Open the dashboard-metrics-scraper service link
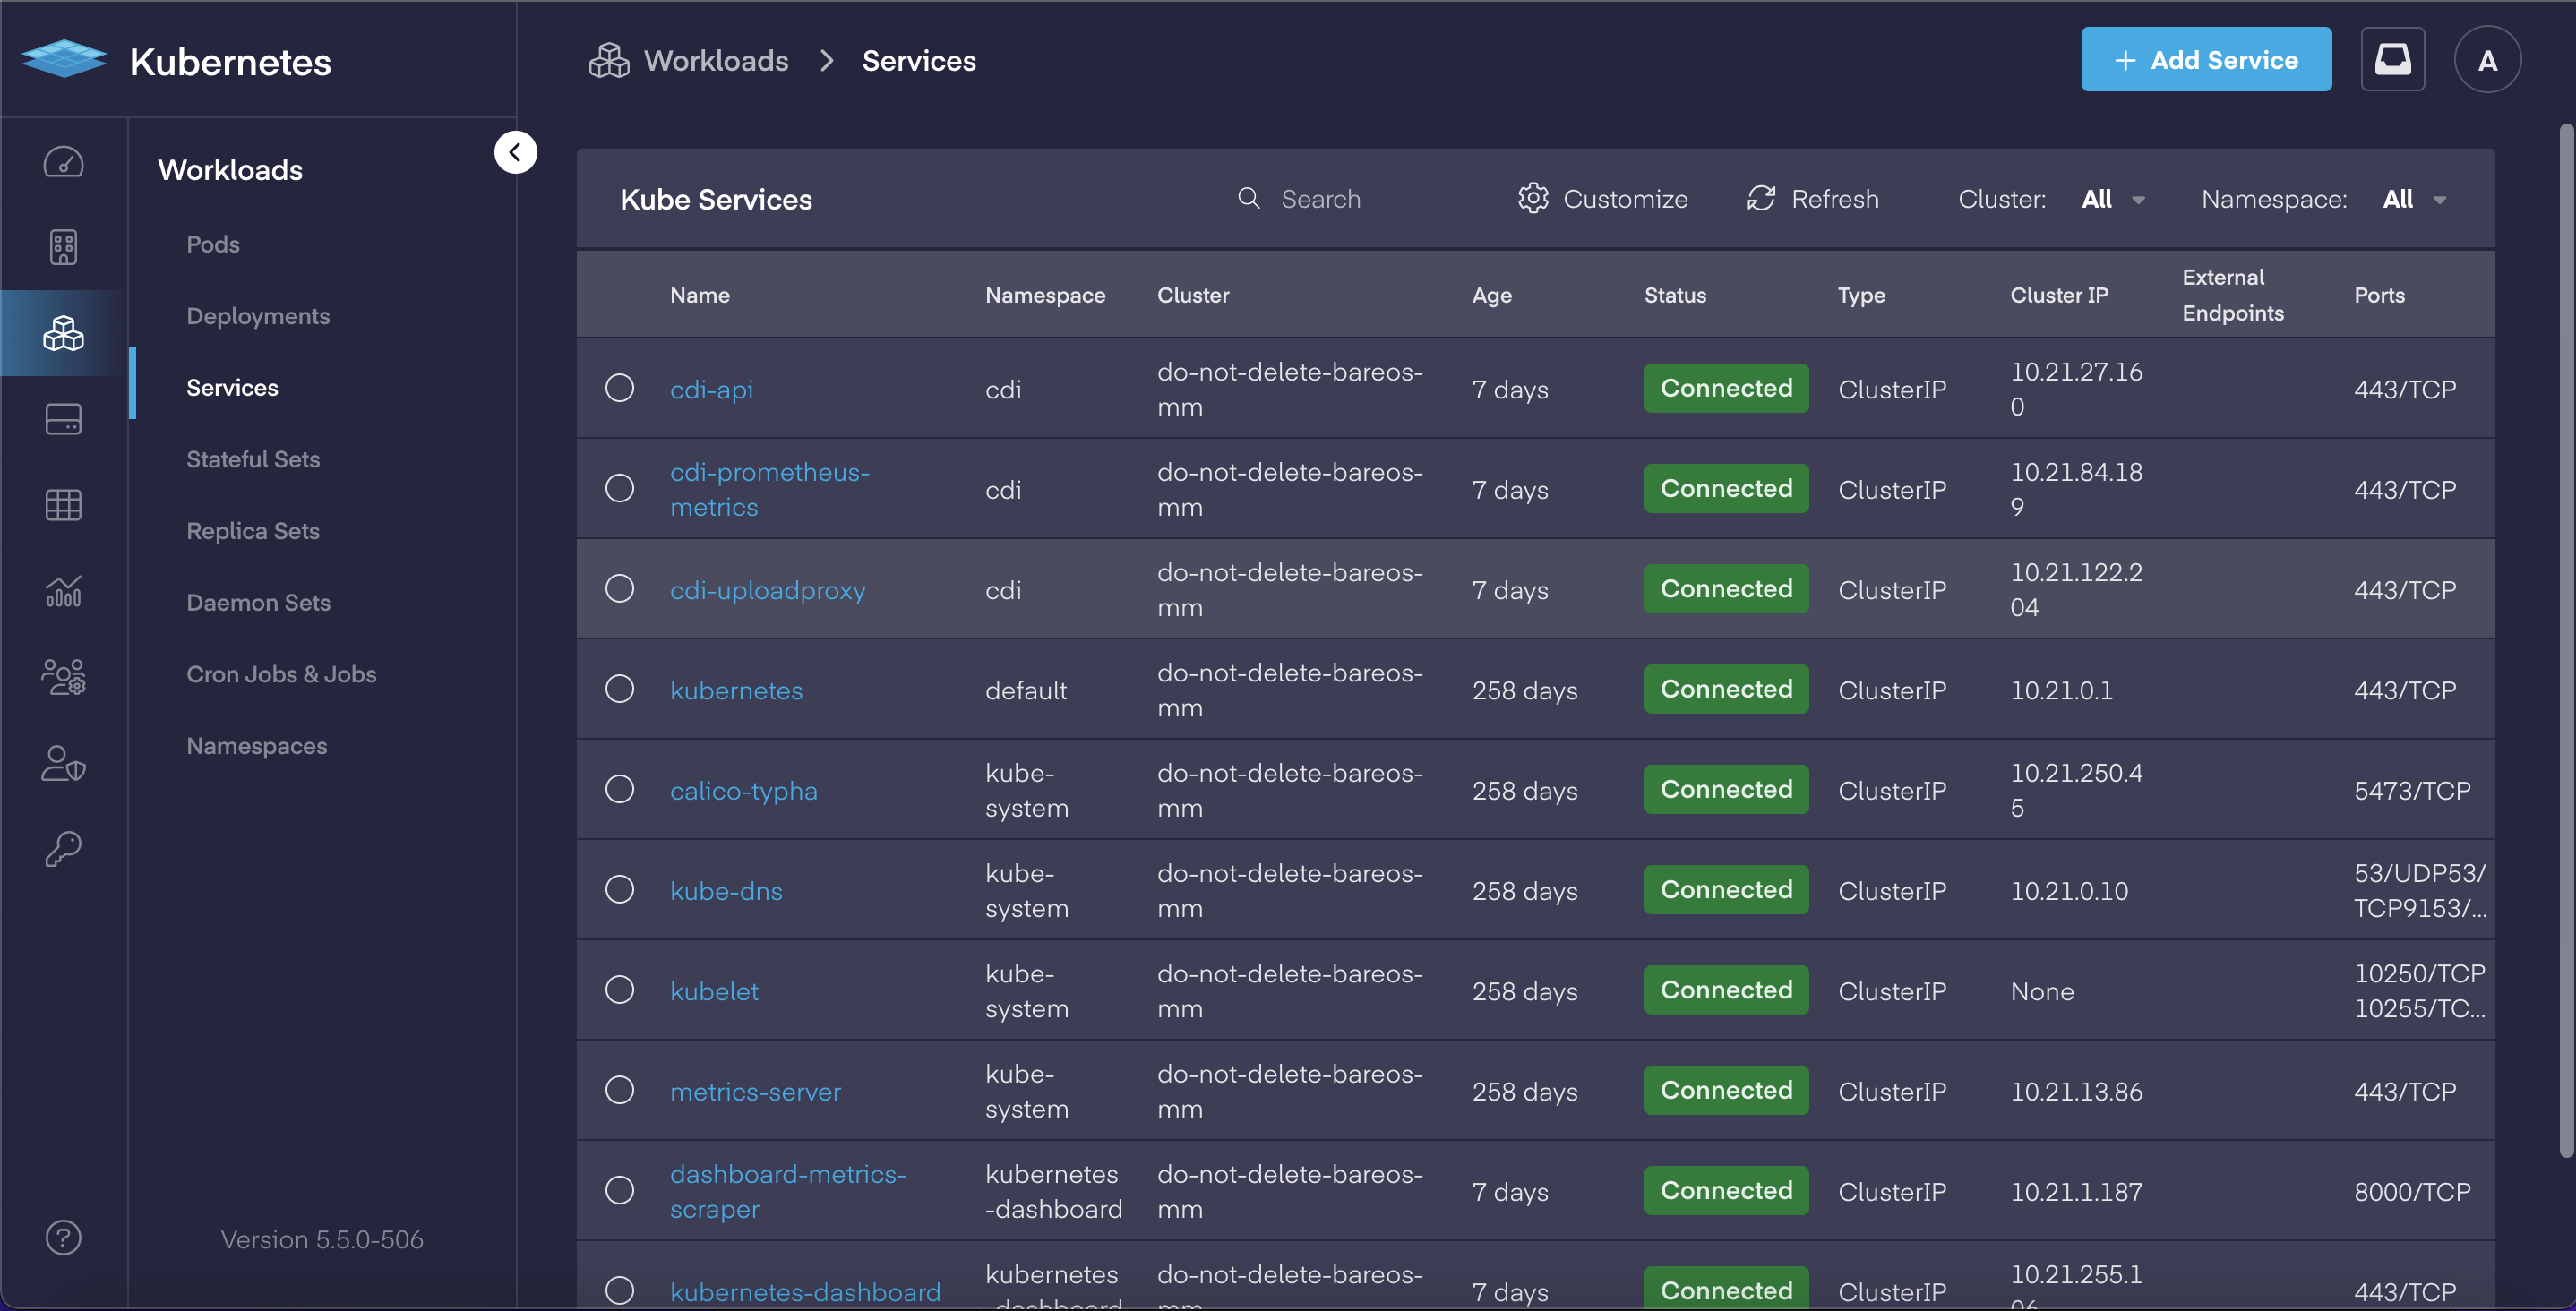The width and height of the screenshot is (2576, 1311). pyautogui.click(x=788, y=1191)
